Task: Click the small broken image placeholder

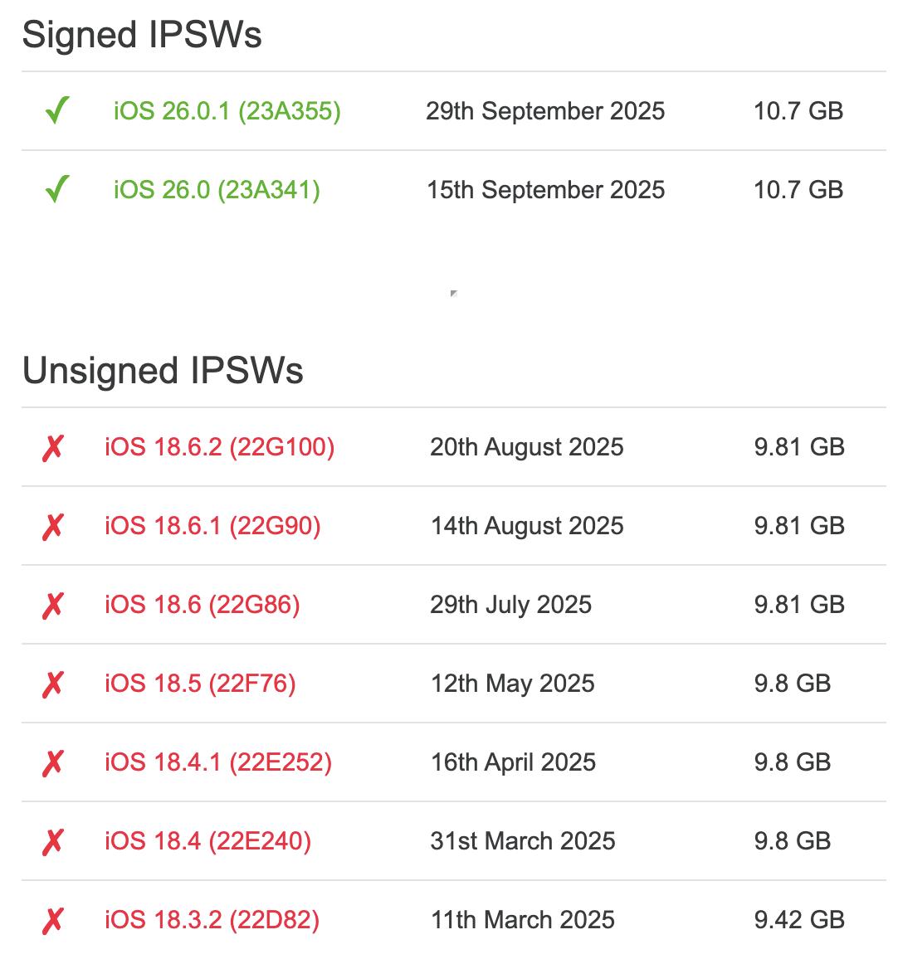Action: click(453, 293)
